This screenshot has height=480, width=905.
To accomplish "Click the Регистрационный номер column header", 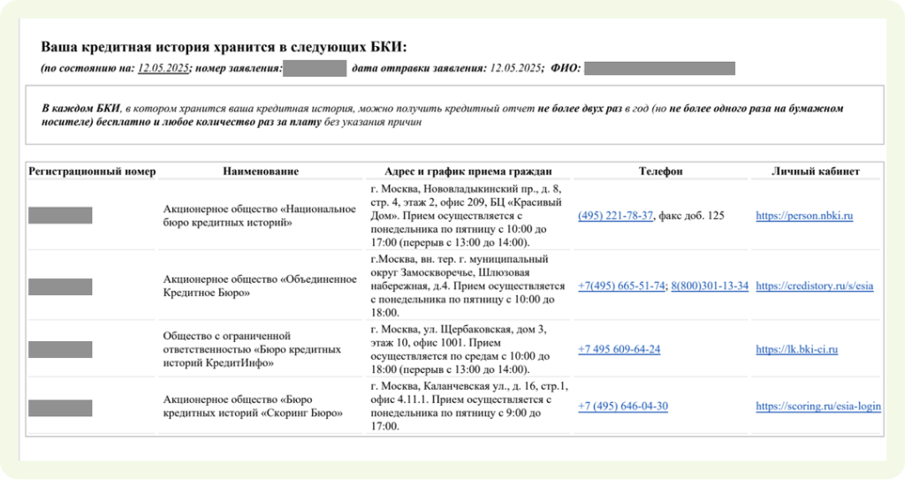I will tap(92, 171).
